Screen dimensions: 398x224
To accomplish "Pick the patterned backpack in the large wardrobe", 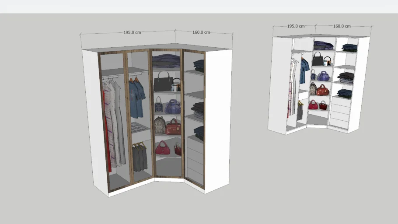I will coord(160,126).
